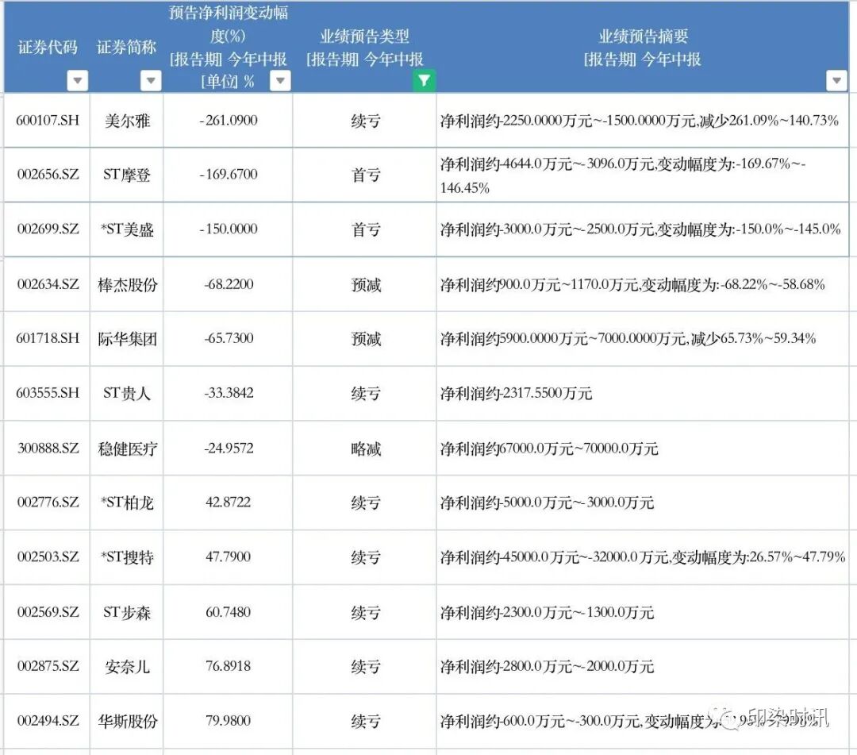The image size is (857, 755).
Task: Select cell 002875.SZ
Action: tap(47, 666)
